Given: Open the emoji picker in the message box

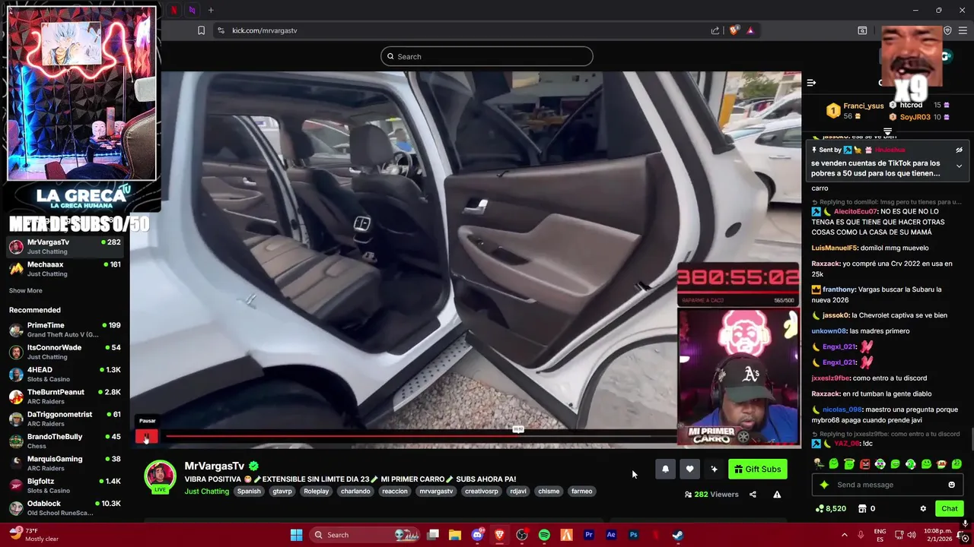Looking at the screenshot, I should point(951,485).
